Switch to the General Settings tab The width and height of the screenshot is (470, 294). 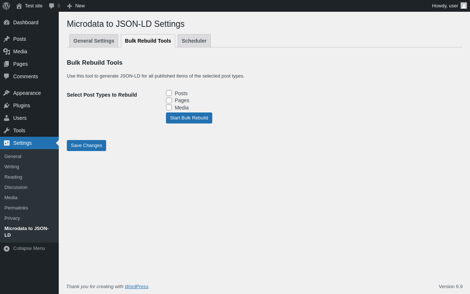click(94, 41)
